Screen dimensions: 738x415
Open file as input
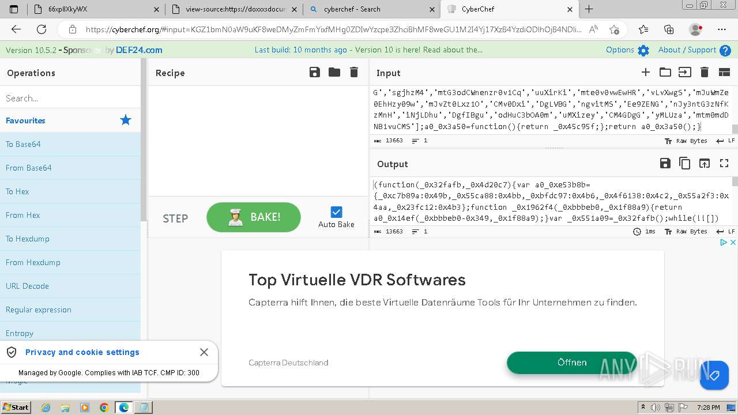pyautogui.click(x=684, y=72)
